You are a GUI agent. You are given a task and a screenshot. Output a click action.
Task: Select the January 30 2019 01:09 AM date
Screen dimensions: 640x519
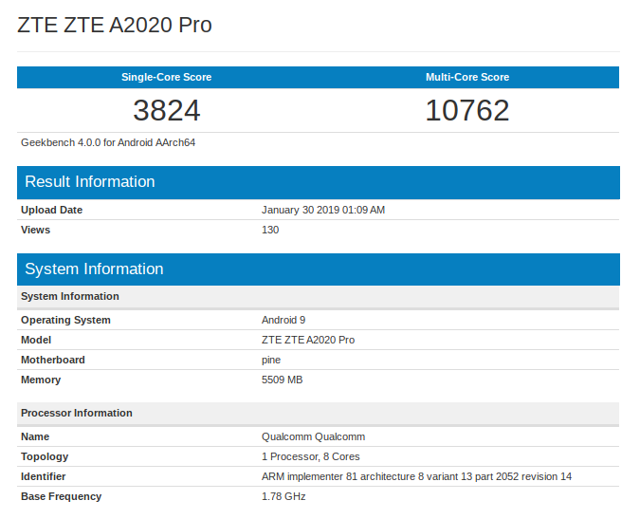tap(323, 210)
